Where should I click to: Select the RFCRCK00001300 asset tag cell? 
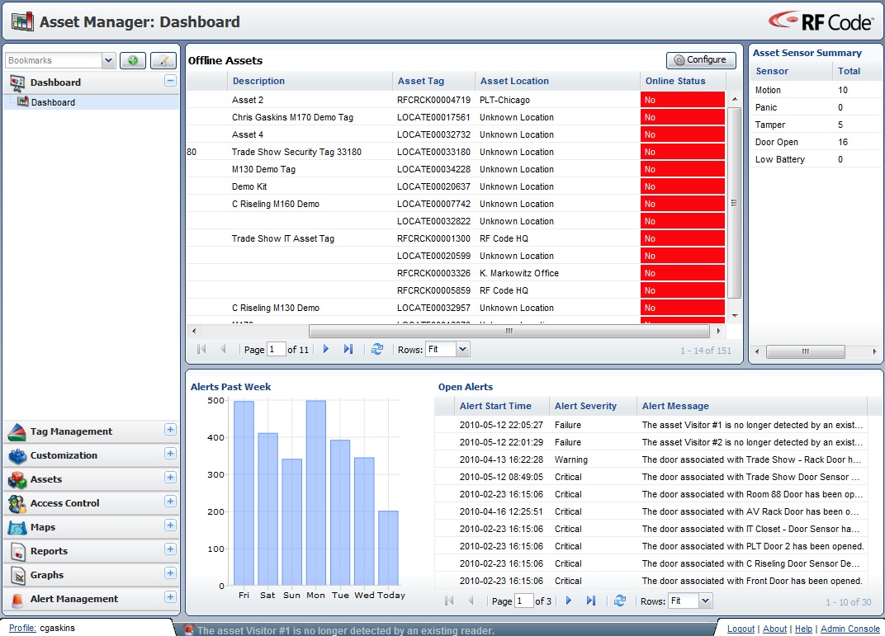(x=433, y=238)
